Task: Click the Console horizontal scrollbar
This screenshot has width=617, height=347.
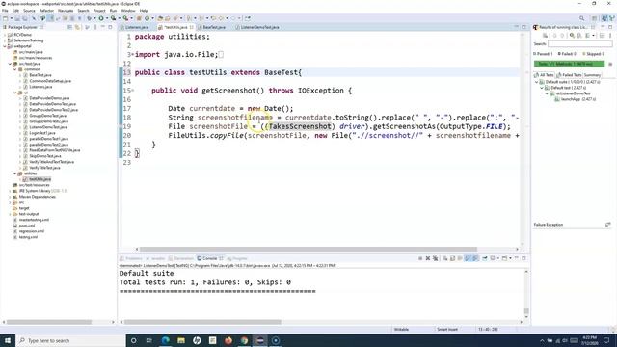Action: pyautogui.click(x=202, y=322)
